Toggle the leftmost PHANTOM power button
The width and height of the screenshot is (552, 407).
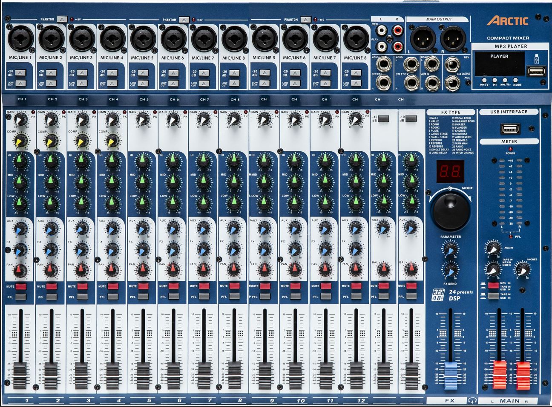(62, 19)
